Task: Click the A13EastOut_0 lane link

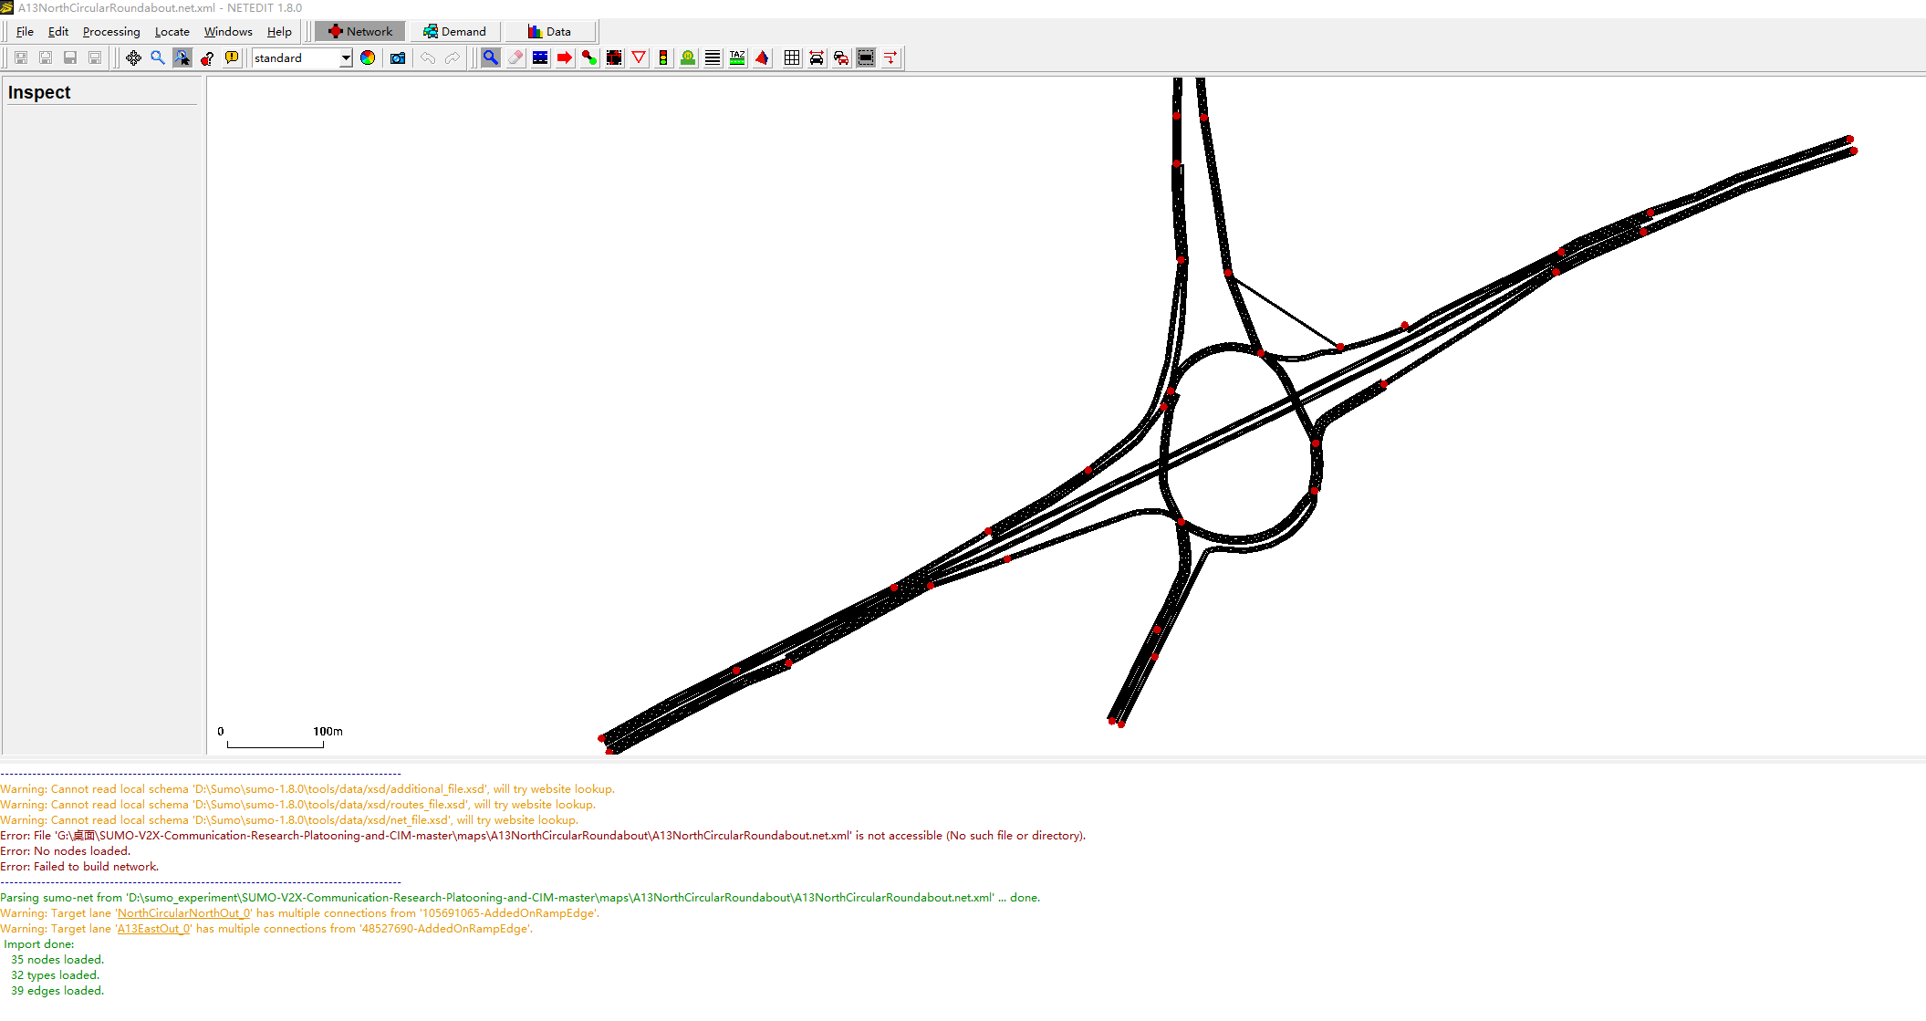Action: [x=153, y=929]
